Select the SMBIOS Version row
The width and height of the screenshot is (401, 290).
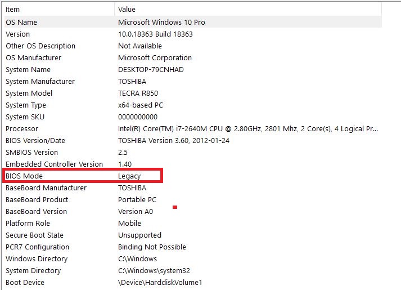pos(193,152)
